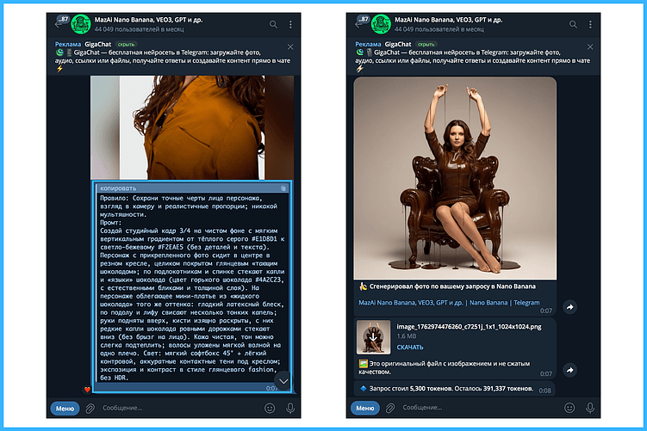
Task: Click the file name image_1762974476260_c7251j_1x1_1024x1024.png
Action: 469,327
